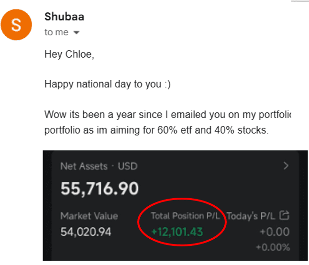
Task: Click the "to me" recipient text
Action: point(56,32)
